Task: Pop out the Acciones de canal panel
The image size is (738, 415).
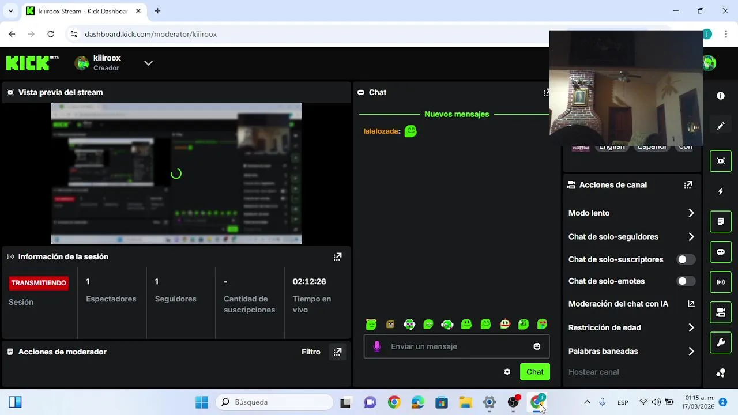Action: click(x=688, y=185)
